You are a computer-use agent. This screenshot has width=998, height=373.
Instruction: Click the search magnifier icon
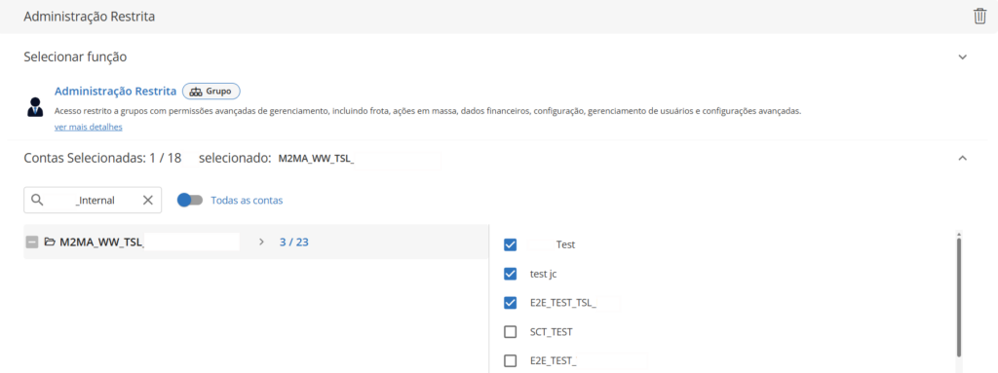click(x=37, y=200)
